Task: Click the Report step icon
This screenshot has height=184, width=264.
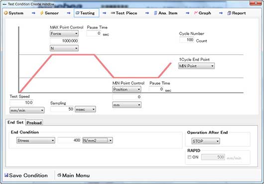Action: 229,13
